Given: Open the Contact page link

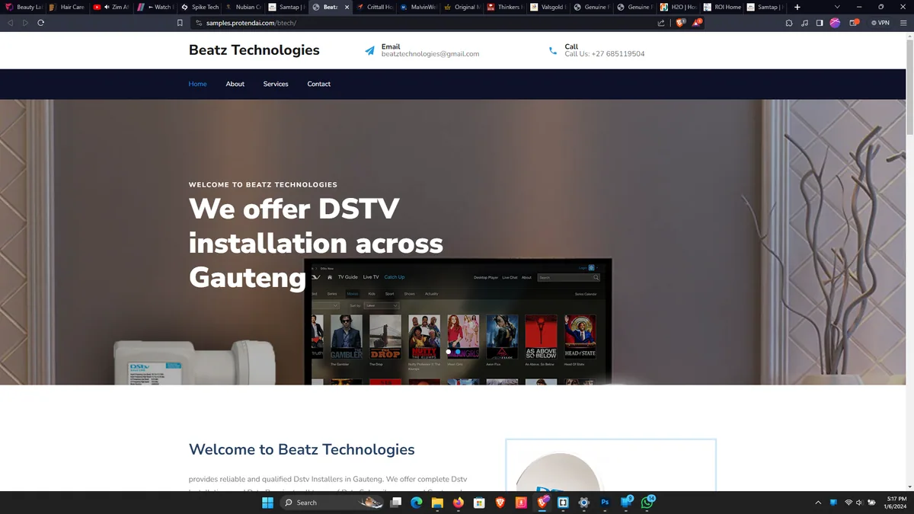Looking at the screenshot, I should pyautogui.click(x=319, y=84).
